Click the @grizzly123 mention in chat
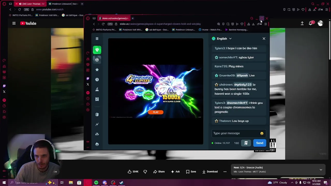 (243, 84)
